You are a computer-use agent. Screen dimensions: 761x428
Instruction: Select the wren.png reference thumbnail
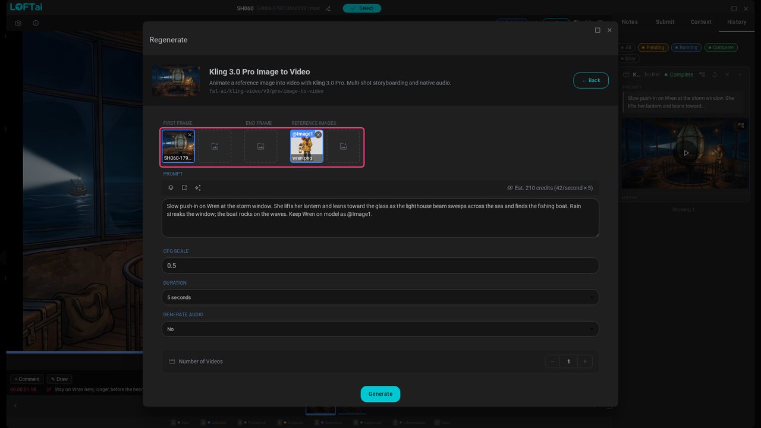[307, 146]
